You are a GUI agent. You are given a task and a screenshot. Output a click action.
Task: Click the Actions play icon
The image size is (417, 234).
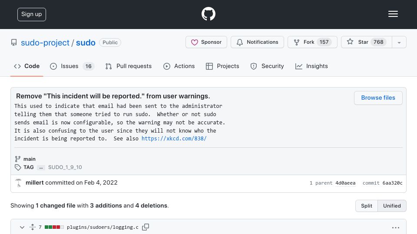[x=167, y=66]
